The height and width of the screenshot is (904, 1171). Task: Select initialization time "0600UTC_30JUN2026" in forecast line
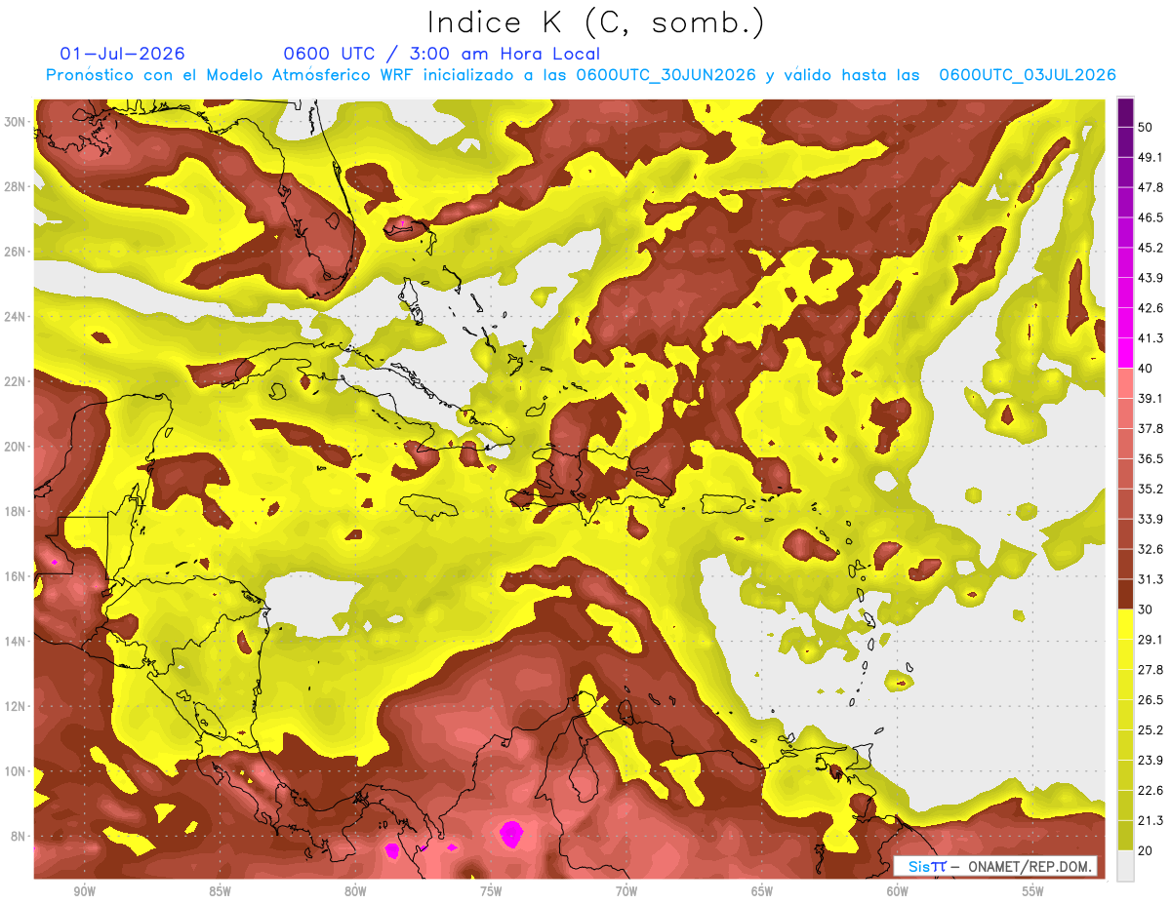pos(666,75)
